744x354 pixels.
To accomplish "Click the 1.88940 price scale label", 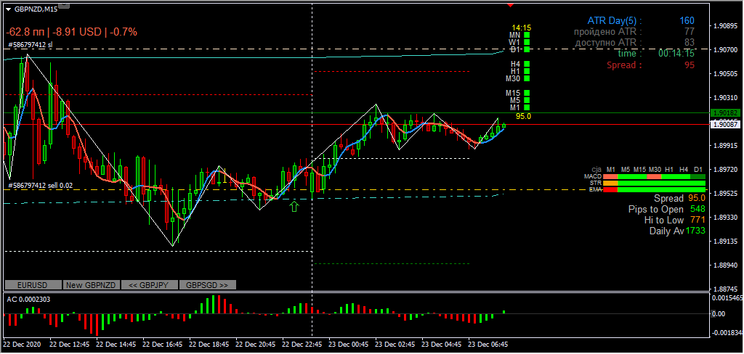I will pos(727,265).
